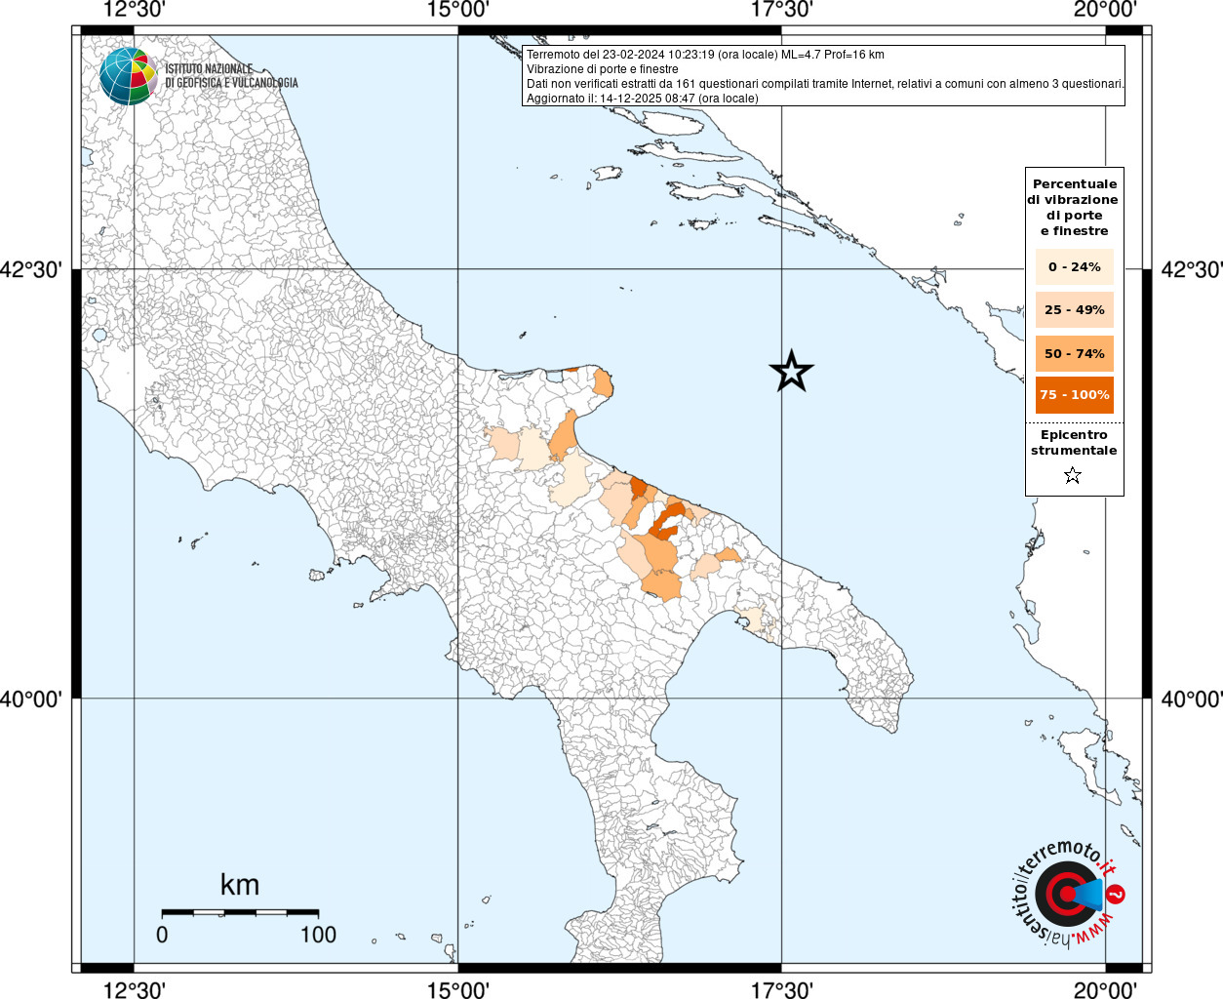
Task: Click the left axis label 40°00'
Action: tap(32, 699)
